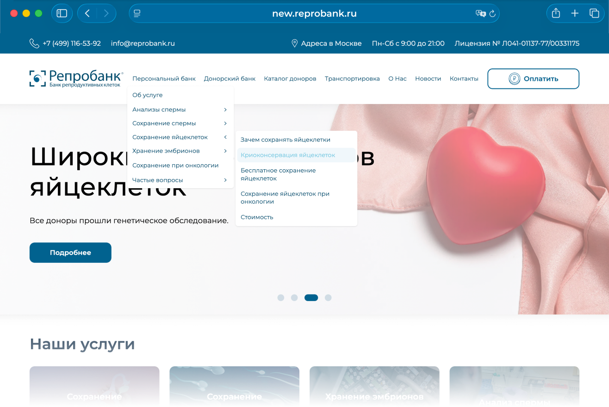Email info@reprobank.ru link
The height and width of the screenshot is (407, 609).
pos(143,43)
